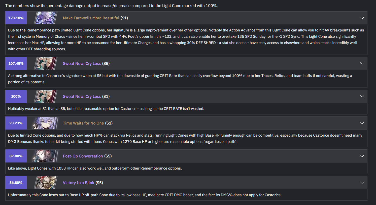Select the 123.10% damage percentage badge
This screenshot has height=205, width=376.
tap(16, 18)
